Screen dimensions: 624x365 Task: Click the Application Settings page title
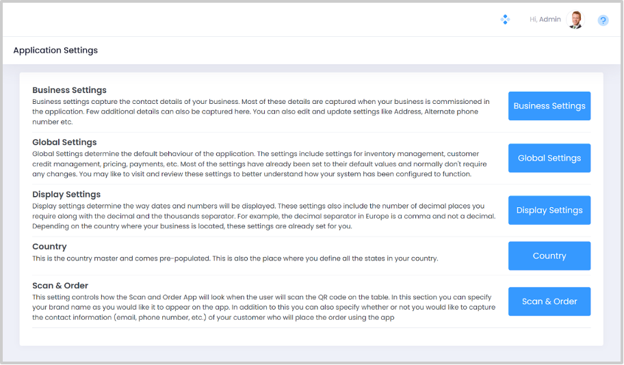(x=55, y=51)
